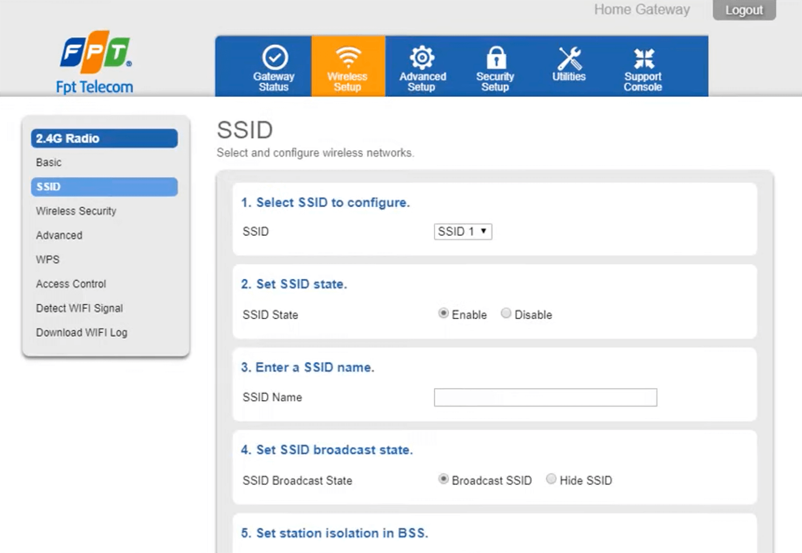
Task: Click 'Select and configure wireless networks.' subtitle
Action: click(315, 153)
